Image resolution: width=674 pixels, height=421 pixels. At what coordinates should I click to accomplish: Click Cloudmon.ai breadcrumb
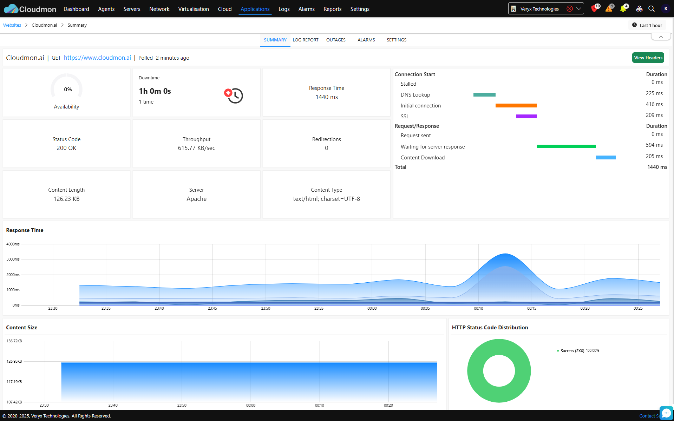pyautogui.click(x=44, y=25)
